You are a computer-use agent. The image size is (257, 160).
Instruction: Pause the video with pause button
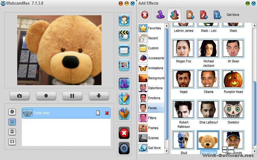pyautogui.click(x=72, y=96)
